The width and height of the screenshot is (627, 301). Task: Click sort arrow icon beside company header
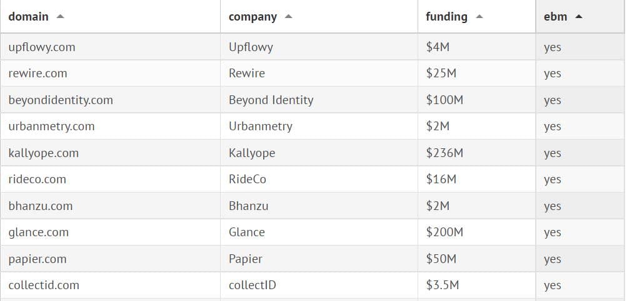click(288, 17)
